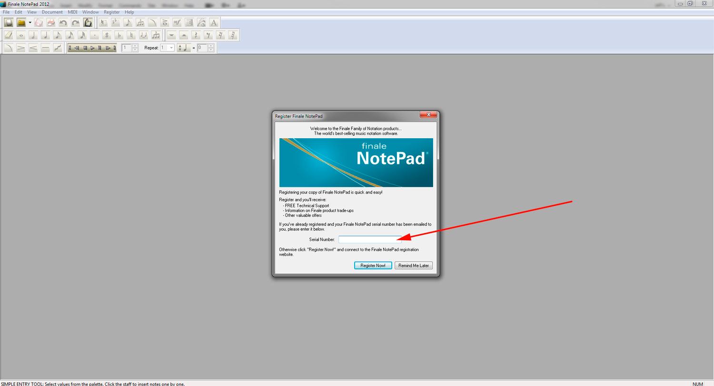Click the Open file folder icon

(x=21, y=22)
